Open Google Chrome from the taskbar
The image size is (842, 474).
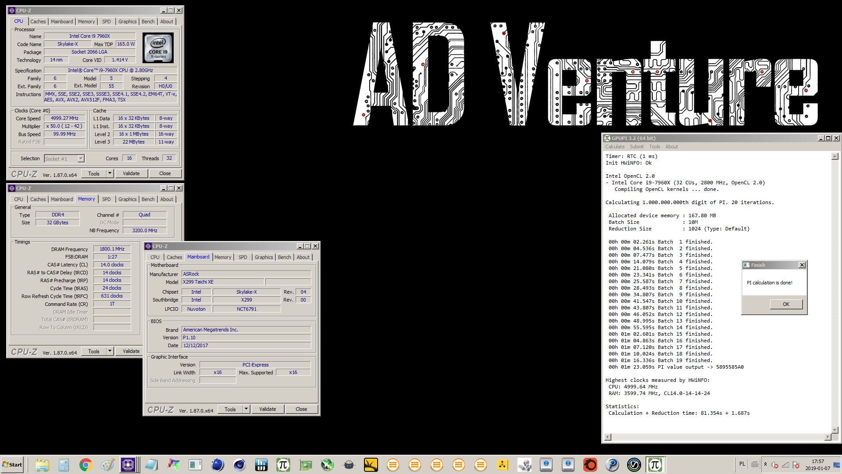pos(86,465)
